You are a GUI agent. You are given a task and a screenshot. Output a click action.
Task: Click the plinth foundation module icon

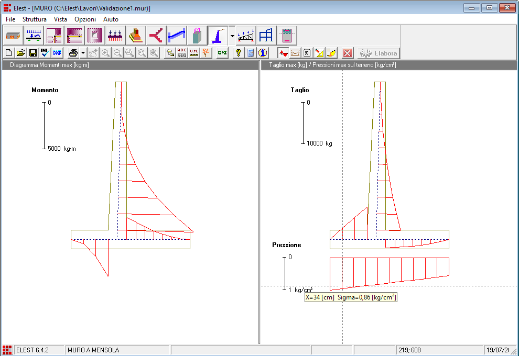[136, 36]
